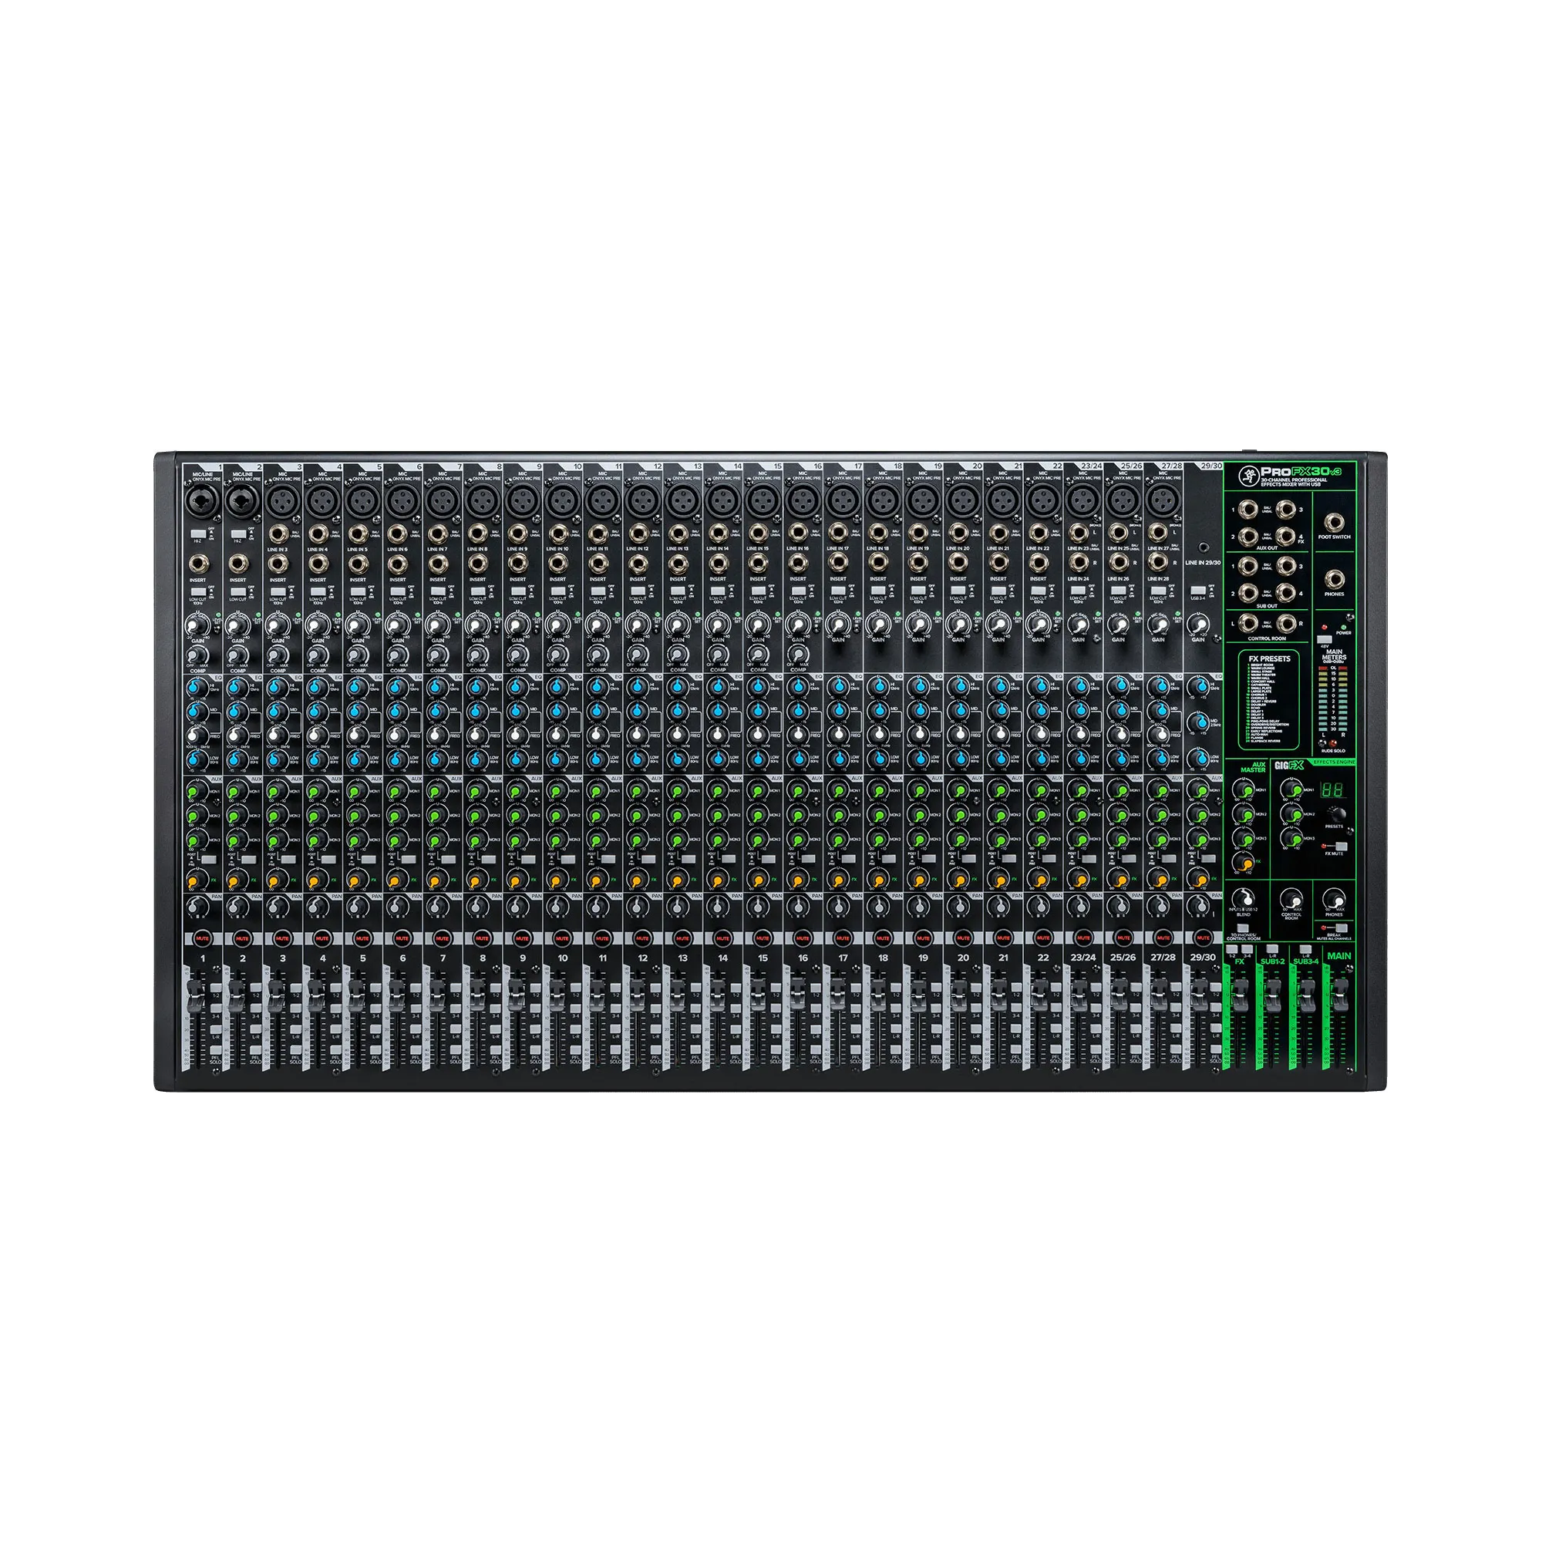The width and height of the screenshot is (1542, 1542).
Task: Click the AUX OUT 4 FX jack
Action: pos(1285,535)
